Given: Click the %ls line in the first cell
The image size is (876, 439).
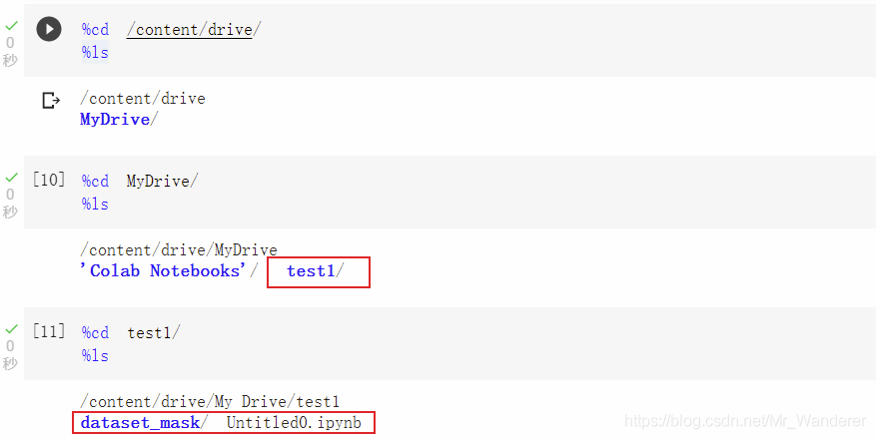Looking at the screenshot, I should tap(95, 53).
